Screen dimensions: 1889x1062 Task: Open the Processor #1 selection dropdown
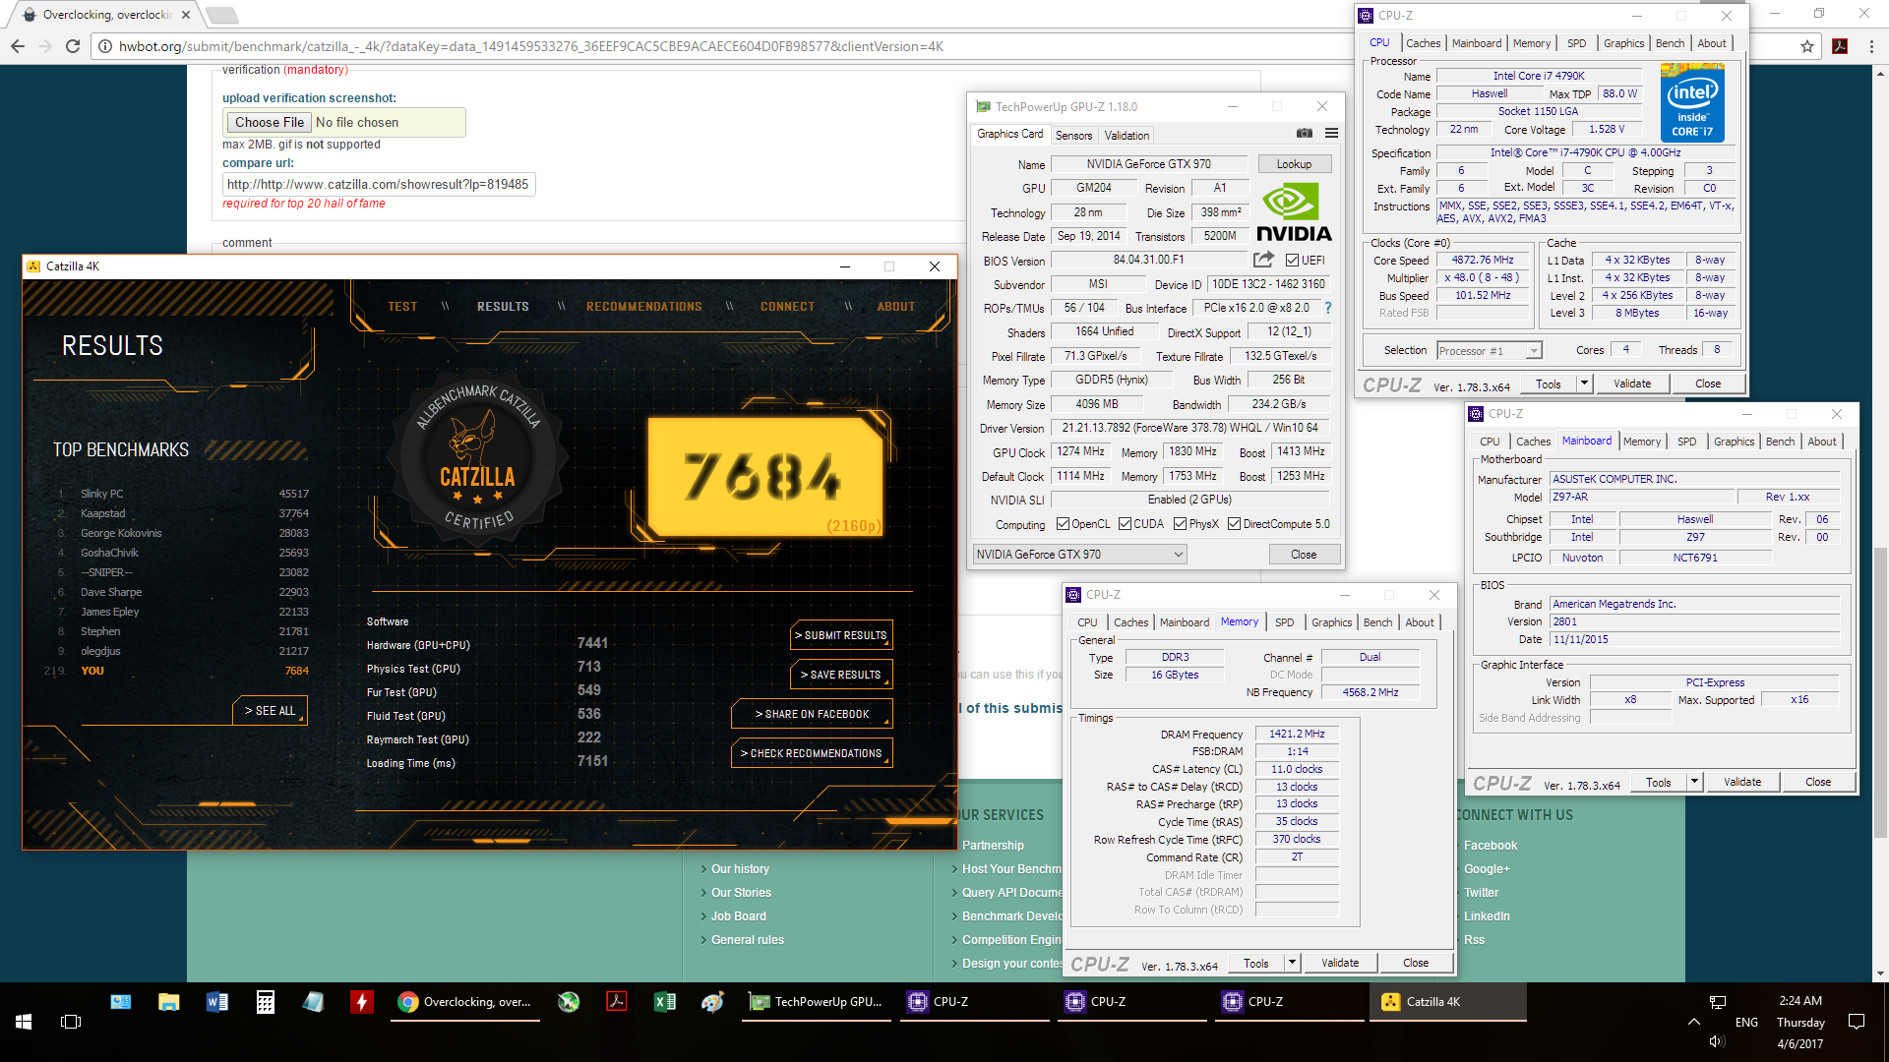1490,350
